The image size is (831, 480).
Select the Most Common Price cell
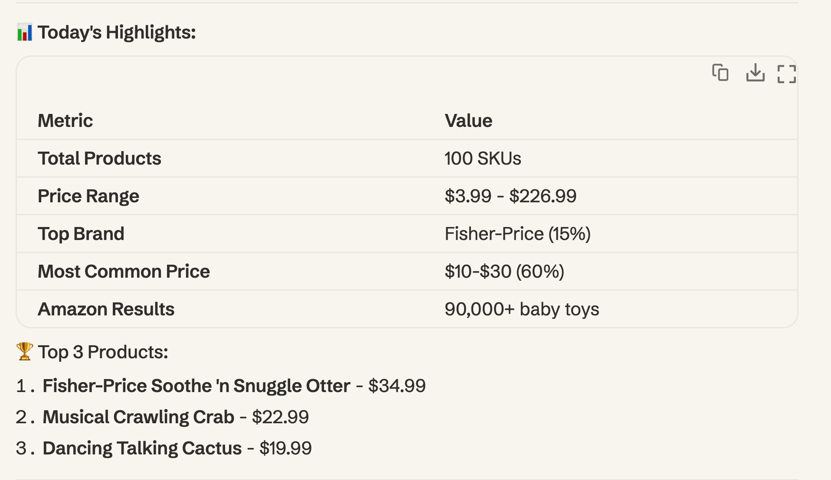click(x=504, y=271)
